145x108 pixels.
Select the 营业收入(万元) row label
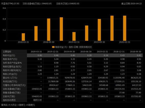point(10,78)
